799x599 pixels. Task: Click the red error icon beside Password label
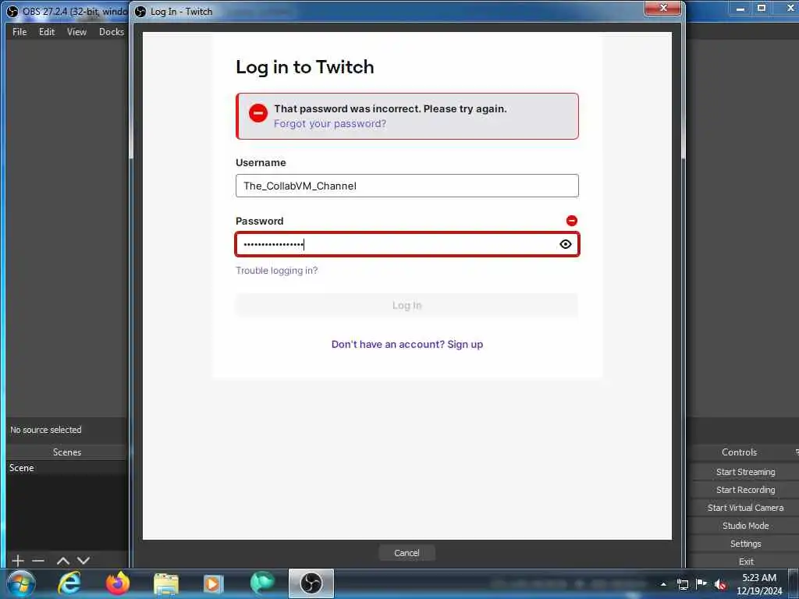click(572, 221)
